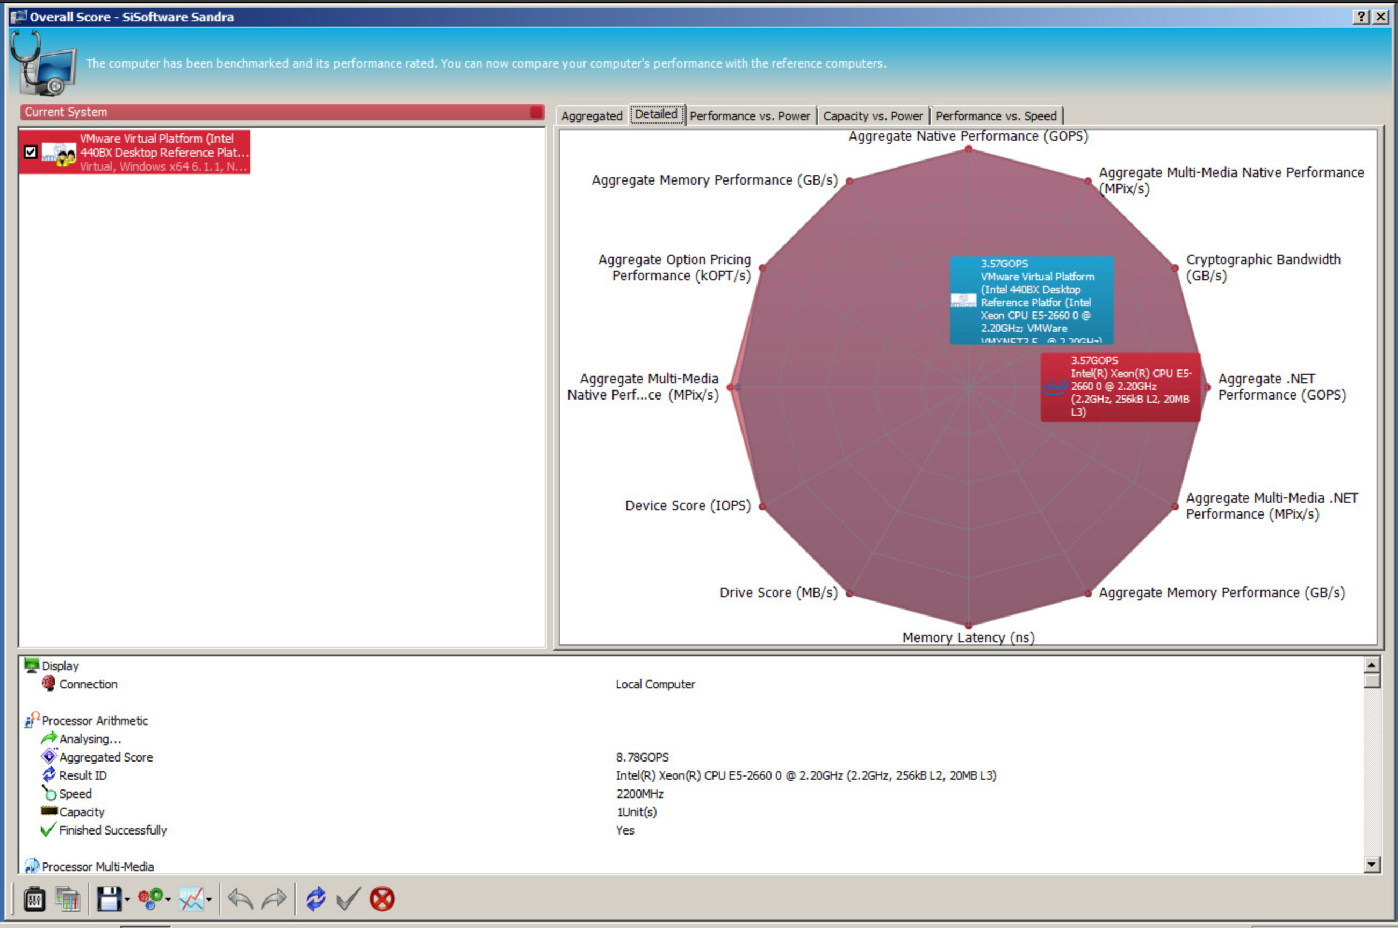1398x928 pixels.
Task: Open the Performance vs. Power tab
Action: coord(750,116)
